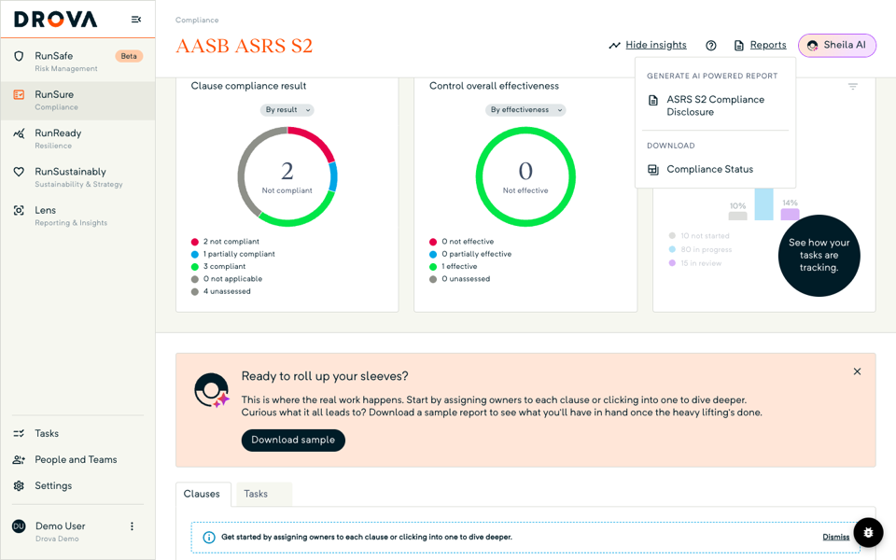Click Compliance Status download icon

coord(653,169)
